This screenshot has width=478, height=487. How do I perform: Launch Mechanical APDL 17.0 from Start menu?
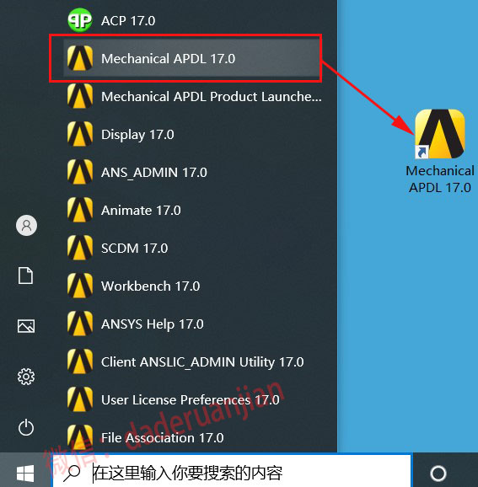[191, 58]
